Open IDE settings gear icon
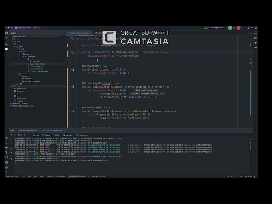The image size is (272, 204). [256, 28]
